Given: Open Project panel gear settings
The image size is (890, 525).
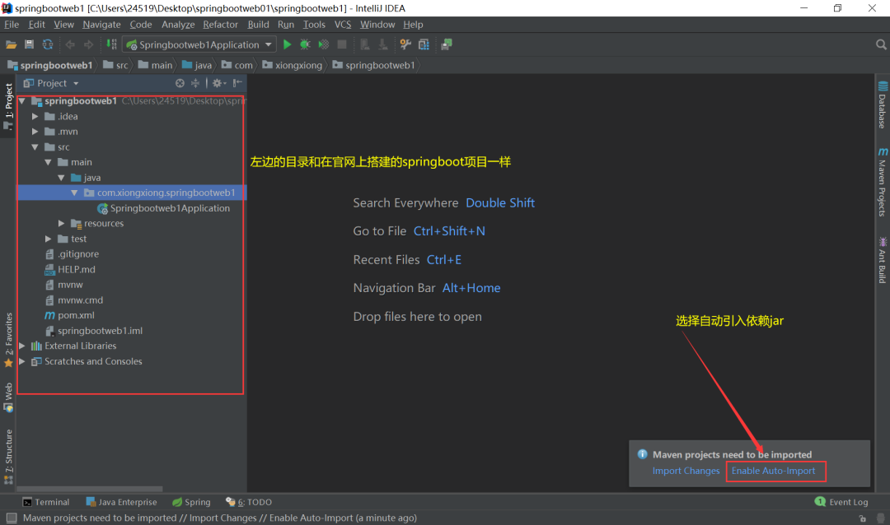Looking at the screenshot, I should click(x=218, y=83).
